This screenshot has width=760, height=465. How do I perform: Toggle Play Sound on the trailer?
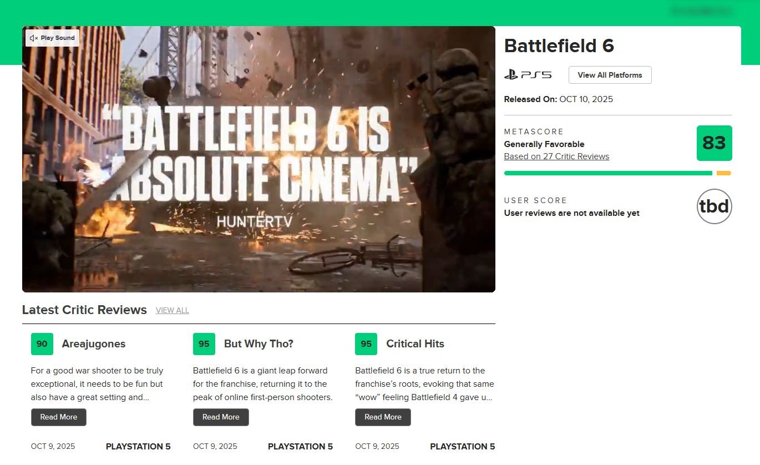pyautogui.click(x=52, y=38)
